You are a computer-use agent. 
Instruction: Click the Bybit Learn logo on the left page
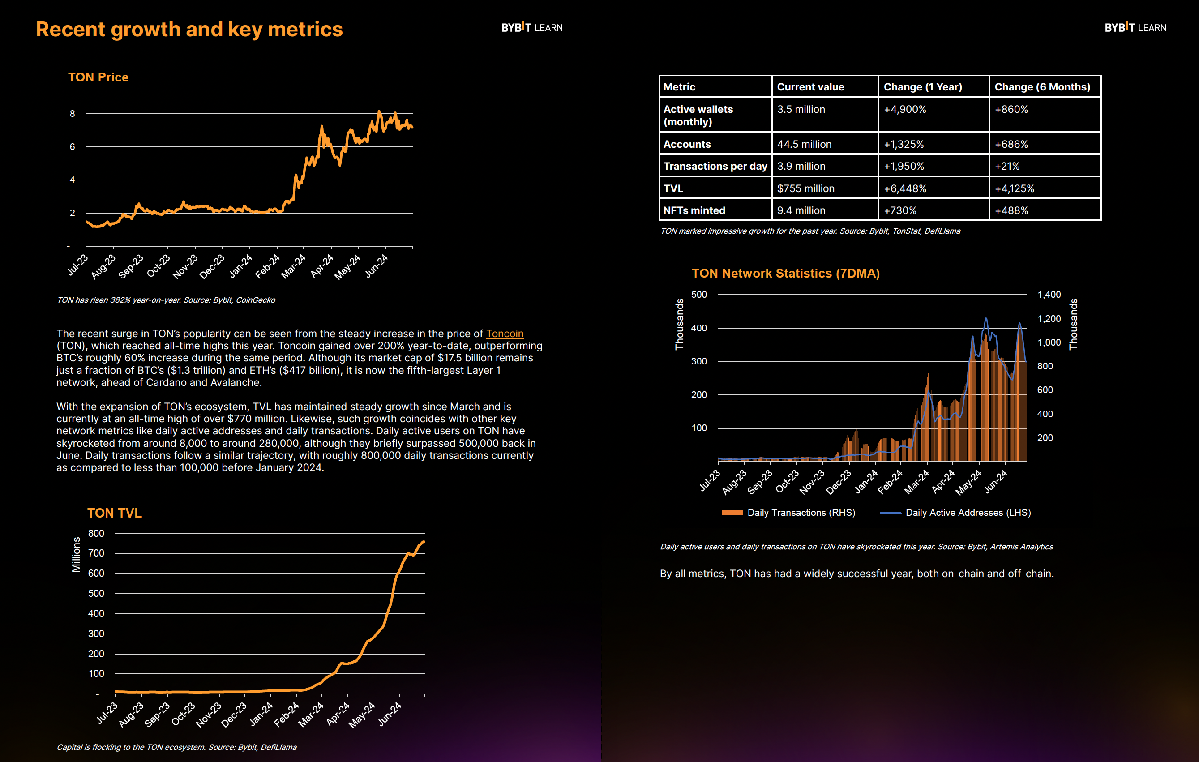[532, 27]
